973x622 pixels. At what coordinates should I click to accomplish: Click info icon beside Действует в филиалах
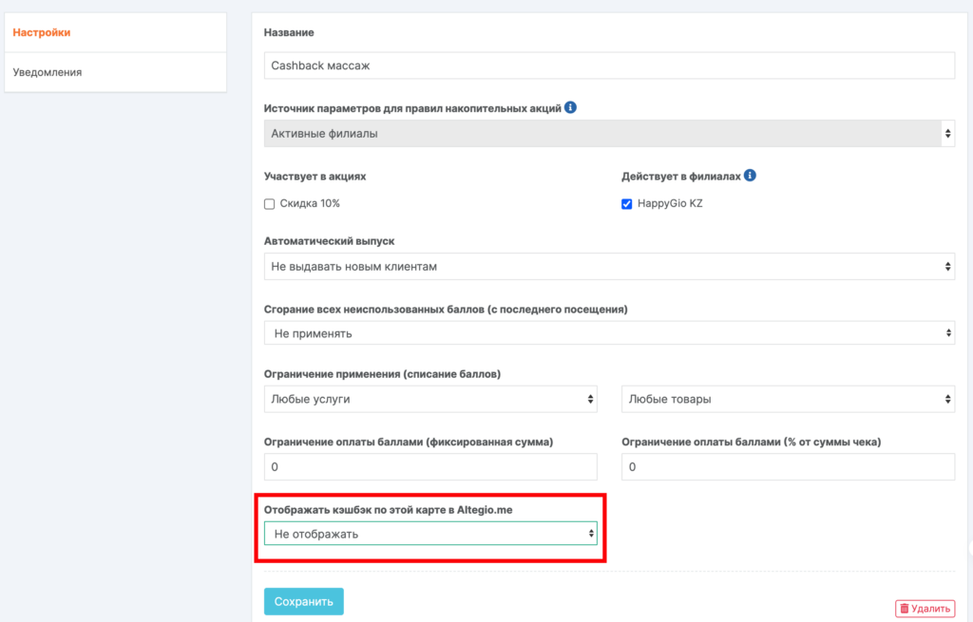click(x=750, y=176)
